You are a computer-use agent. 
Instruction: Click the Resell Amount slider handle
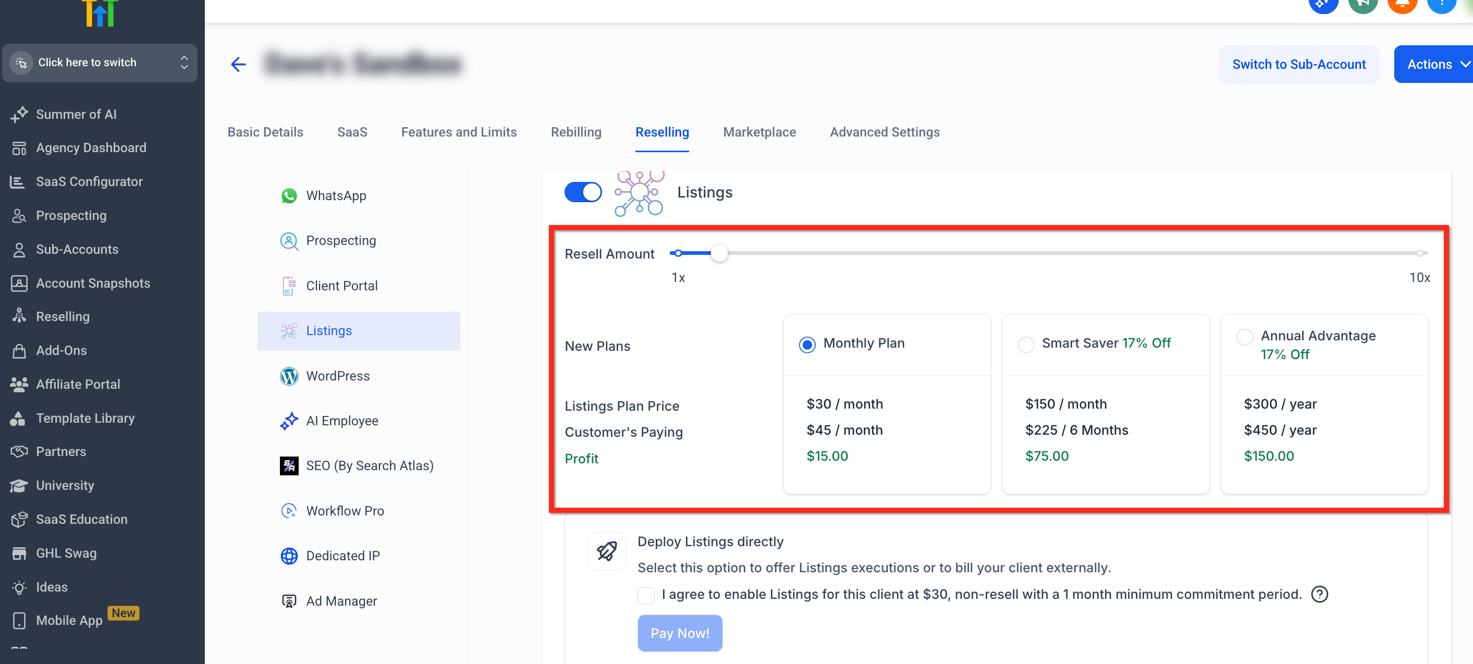click(x=719, y=253)
